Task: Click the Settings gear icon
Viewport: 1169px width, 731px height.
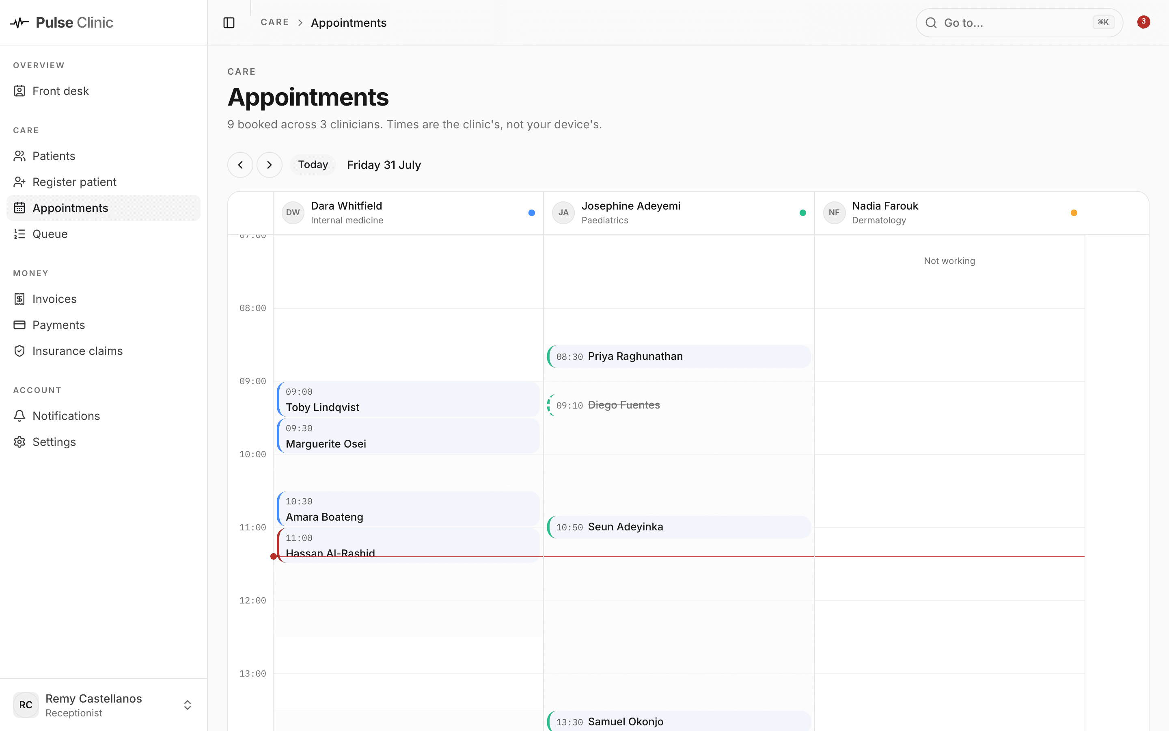Action: pyautogui.click(x=19, y=442)
